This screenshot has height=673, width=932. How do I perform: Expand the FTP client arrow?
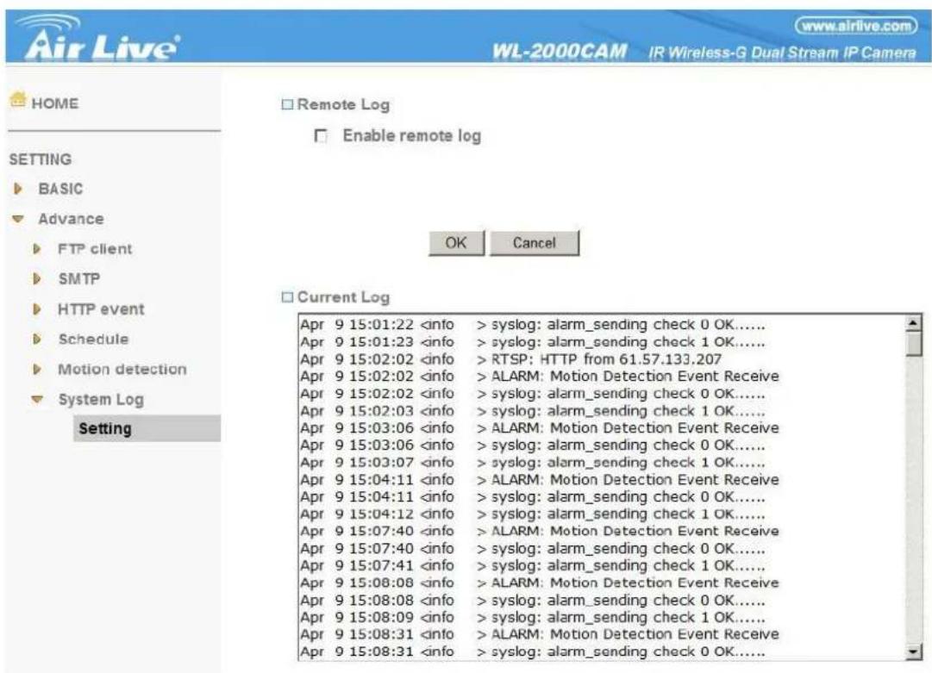tap(37, 249)
